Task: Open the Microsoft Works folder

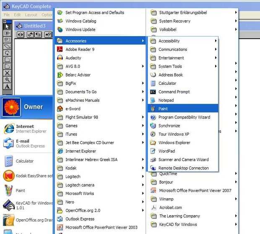Action: pos(100,193)
